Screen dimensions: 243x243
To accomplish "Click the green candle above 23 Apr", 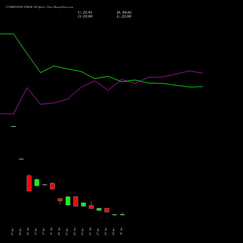I will [x=84, y=205].
